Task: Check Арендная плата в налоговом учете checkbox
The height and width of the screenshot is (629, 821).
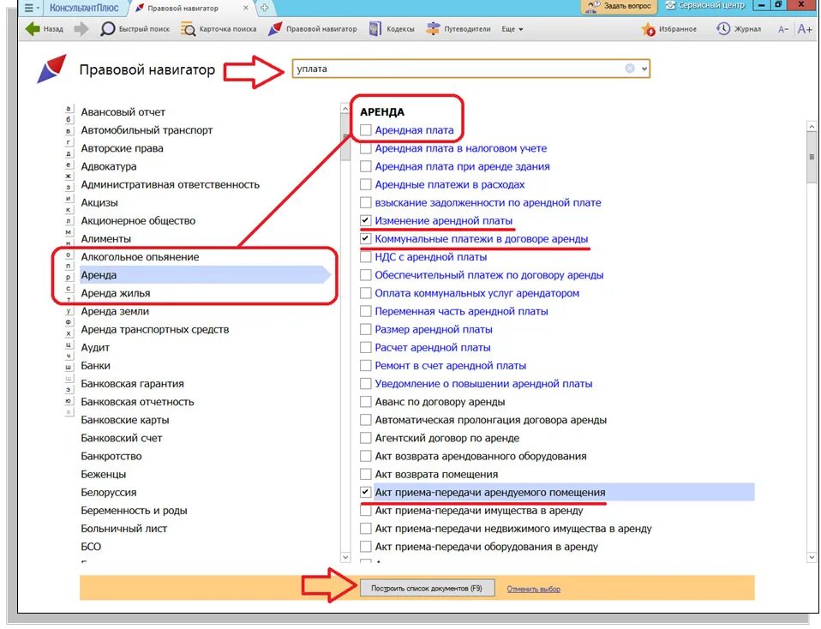Action: tap(365, 148)
